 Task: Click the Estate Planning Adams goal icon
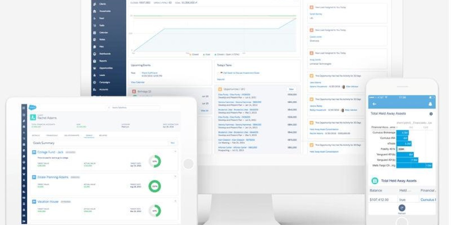34,177
